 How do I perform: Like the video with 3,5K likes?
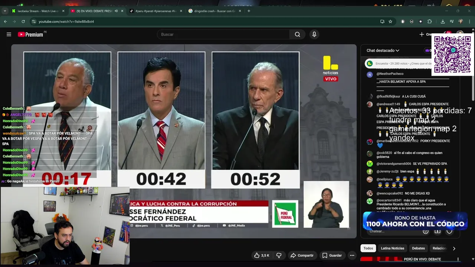coord(262,256)
